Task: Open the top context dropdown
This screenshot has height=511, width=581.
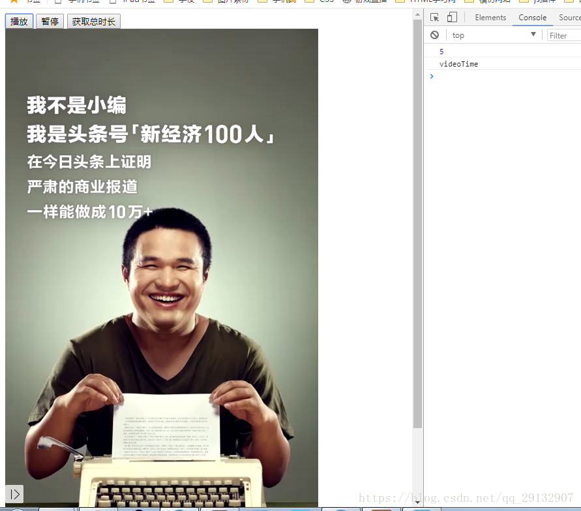Action: point(494,35)
